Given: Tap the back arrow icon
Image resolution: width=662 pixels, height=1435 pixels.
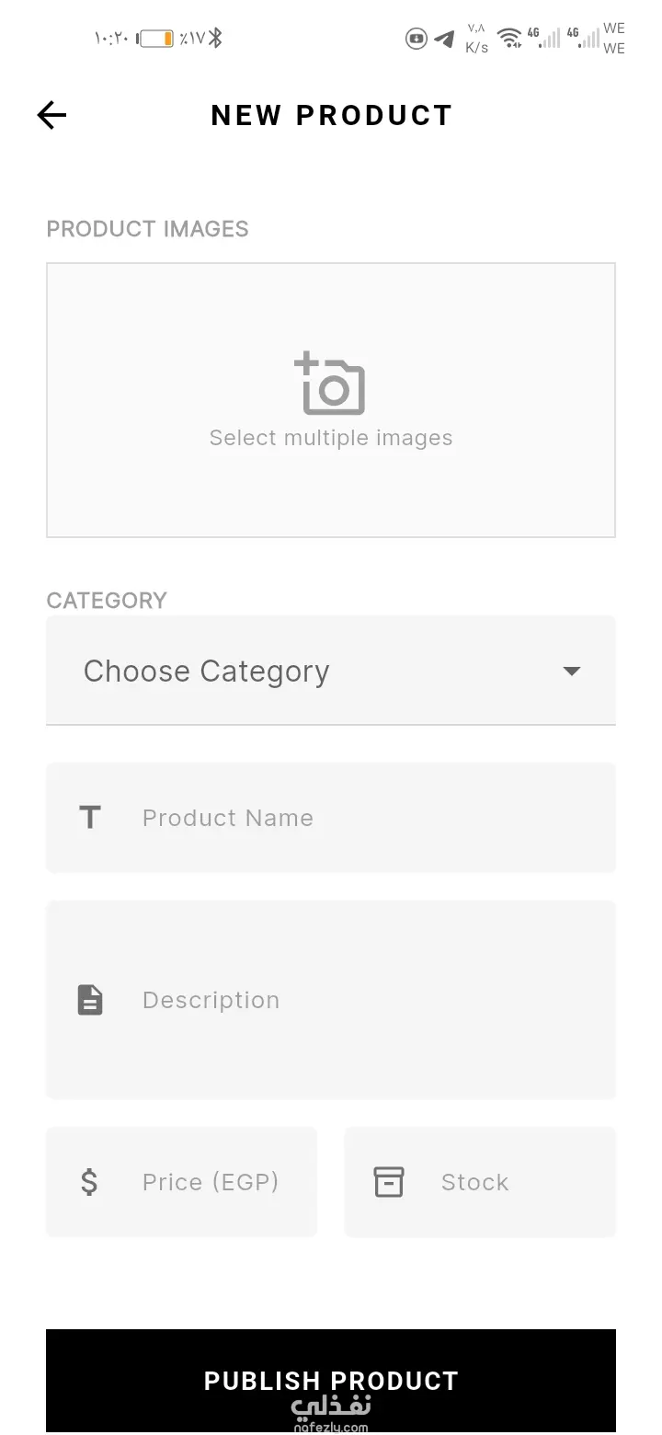Looking at the screenshot, I should click(x=52, y=115).
